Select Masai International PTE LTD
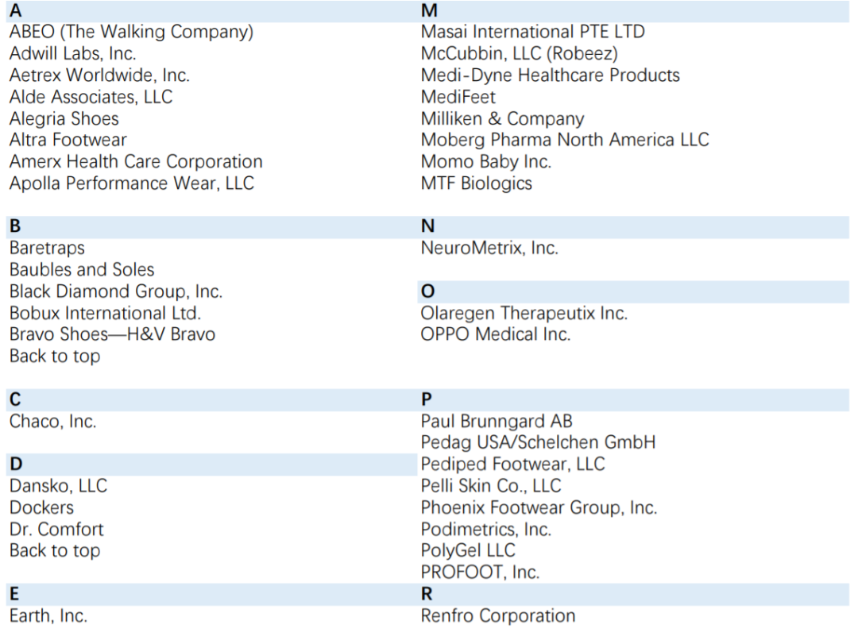The height and width of the screenshot is (640, 858). [533, 32]
